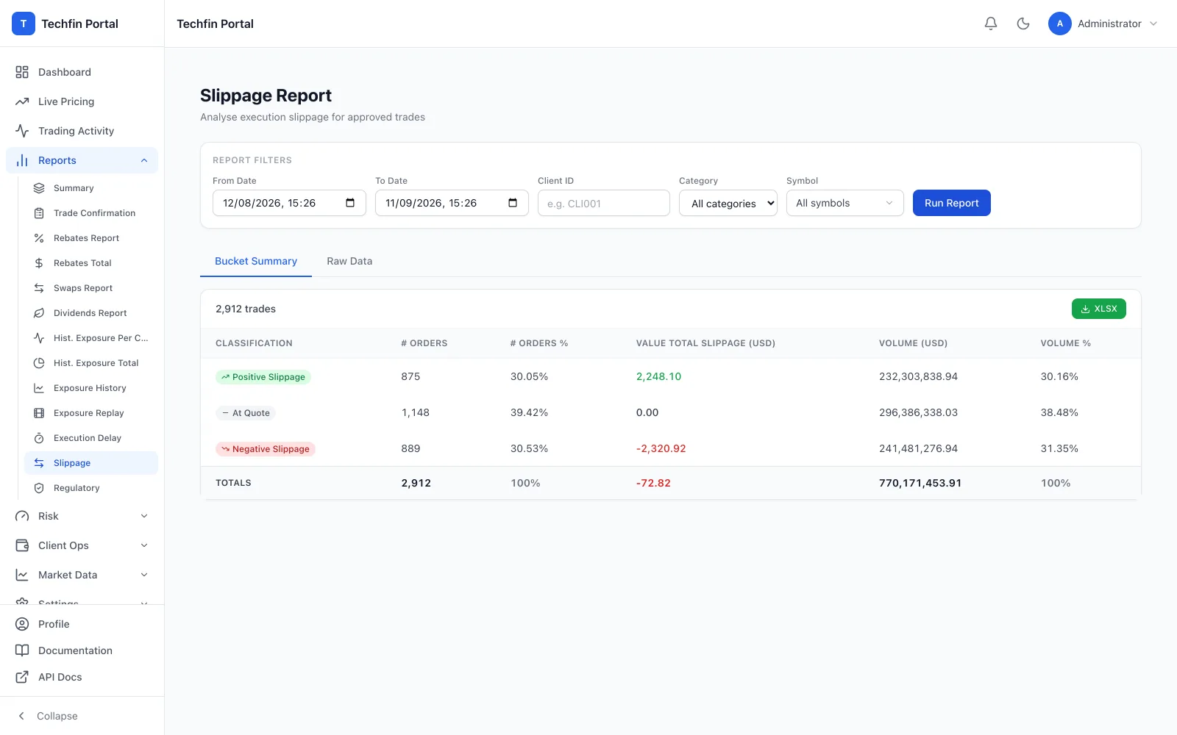Select the Slippage sidebar item
This screenshot has height=735, width=1177.
(x=91, y=463)
